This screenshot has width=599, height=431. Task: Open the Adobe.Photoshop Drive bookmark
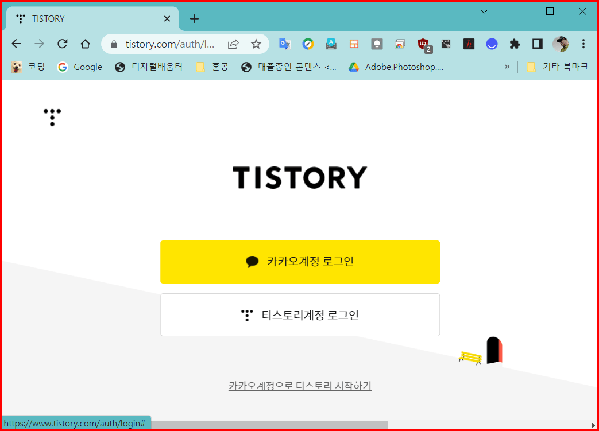click(x=396, y=67)
